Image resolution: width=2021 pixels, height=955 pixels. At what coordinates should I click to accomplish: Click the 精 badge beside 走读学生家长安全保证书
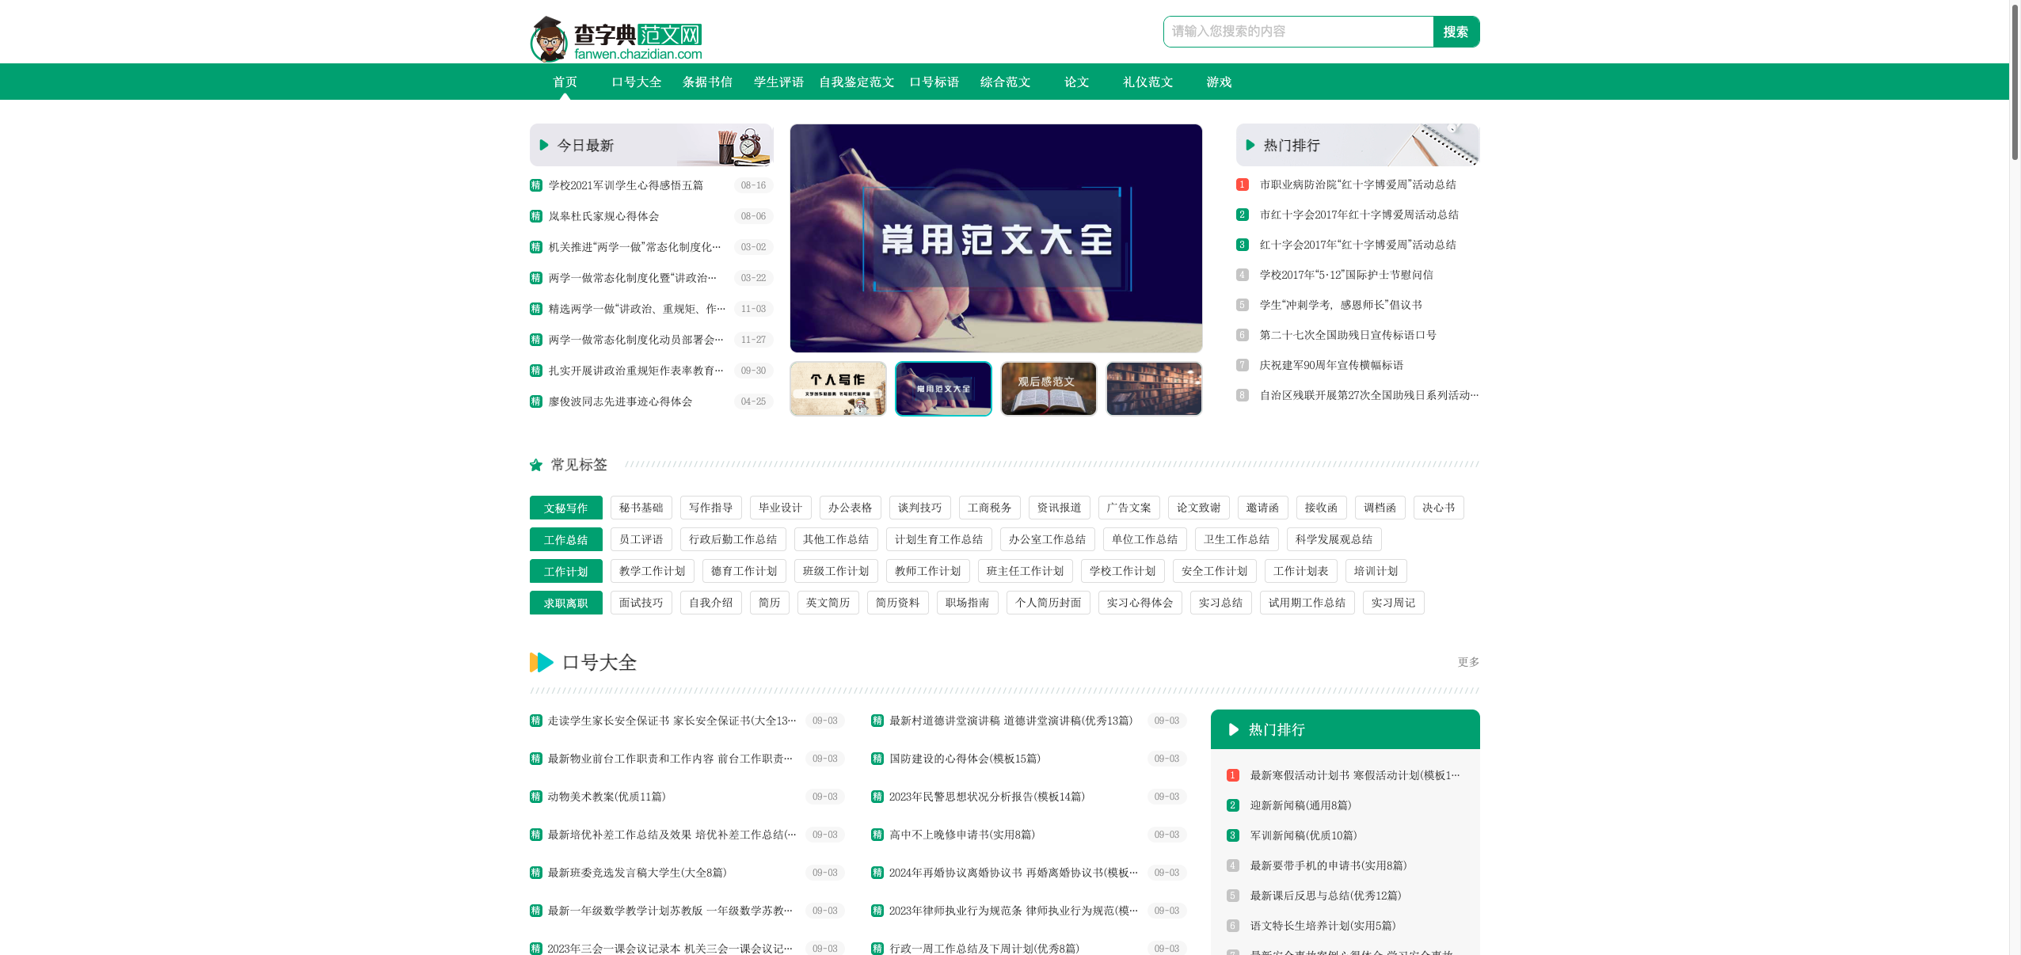coord(536,721)
